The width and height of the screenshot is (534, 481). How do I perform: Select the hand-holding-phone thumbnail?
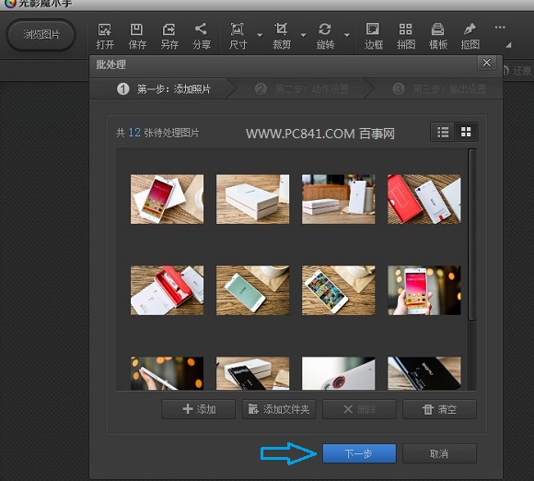coord(424,290)
